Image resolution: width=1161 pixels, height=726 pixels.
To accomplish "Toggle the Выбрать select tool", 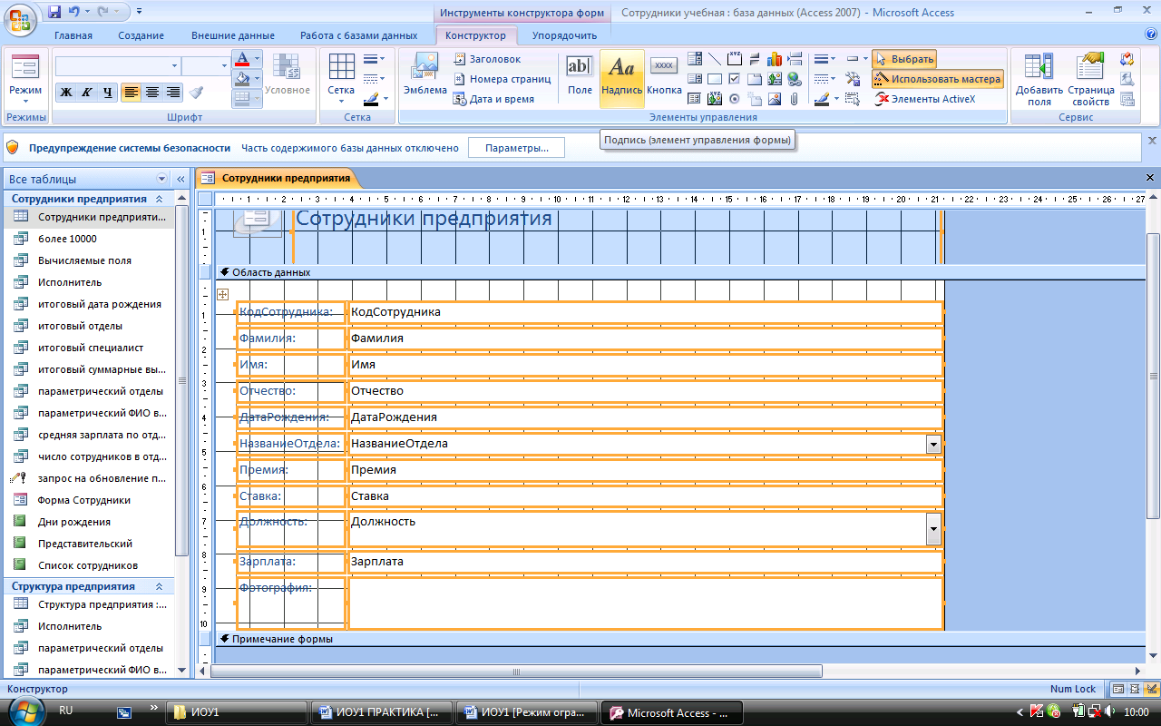I will point(904,59).
